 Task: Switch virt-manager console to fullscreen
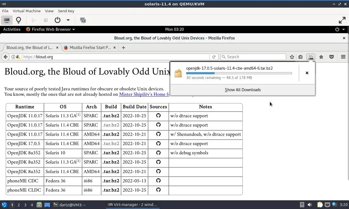[x=342, y=20]
